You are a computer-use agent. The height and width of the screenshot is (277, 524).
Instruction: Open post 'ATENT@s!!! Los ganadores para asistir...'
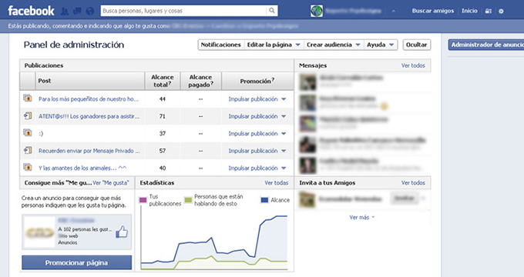pyautogui.click(x=89, y=116)
